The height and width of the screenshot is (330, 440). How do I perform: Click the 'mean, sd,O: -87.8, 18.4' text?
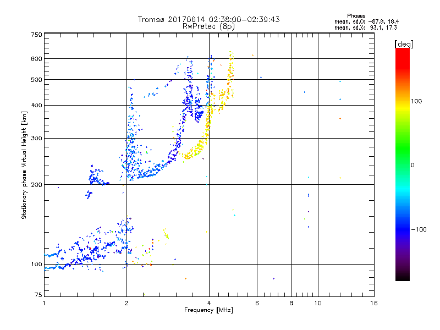(366, 21)
